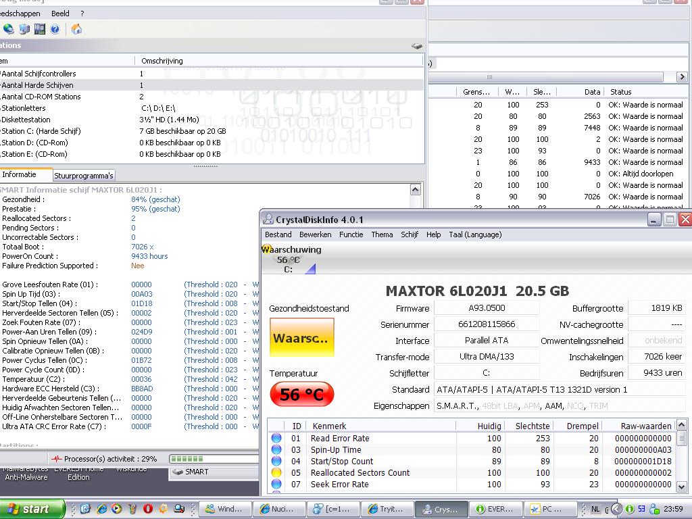Open Schijf menu in CrystalDiskInfo
The height and width of the screenshot is (519, 692).
[409, 234]
